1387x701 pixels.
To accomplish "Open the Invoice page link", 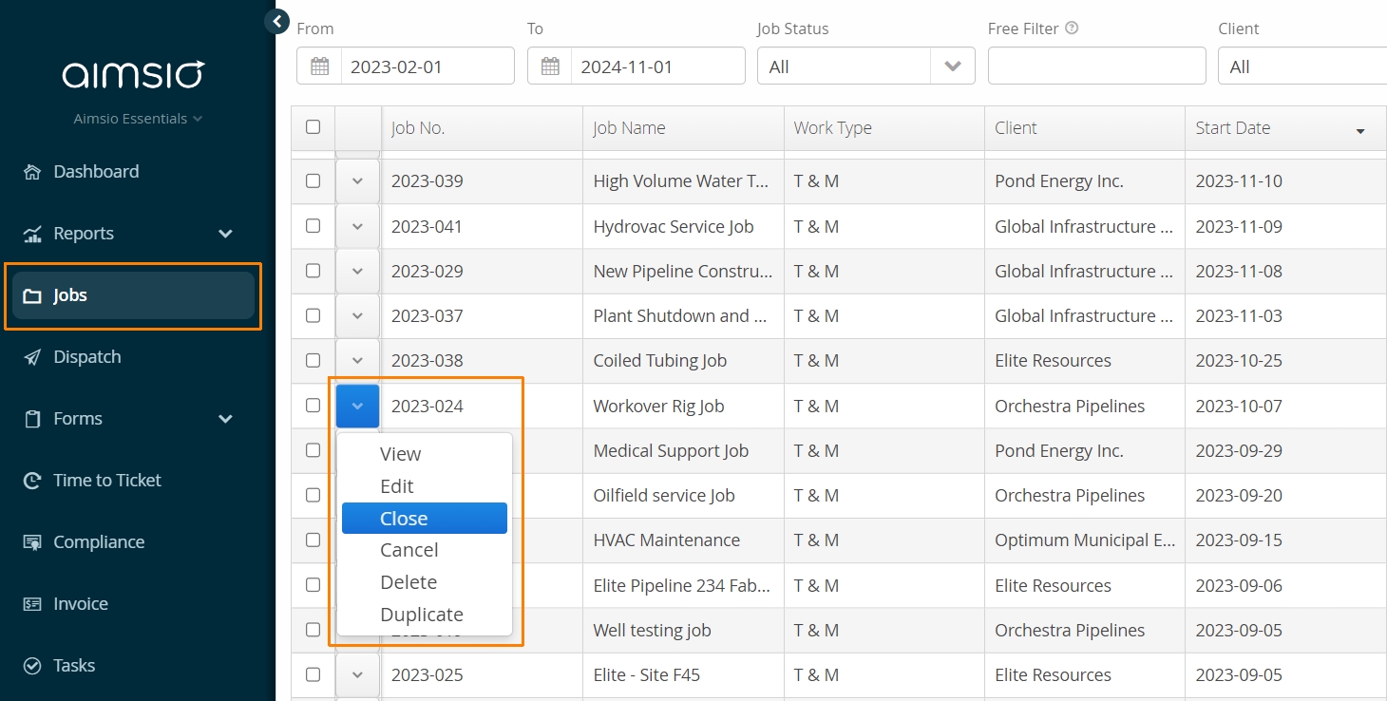I will (x=81, y=604).
